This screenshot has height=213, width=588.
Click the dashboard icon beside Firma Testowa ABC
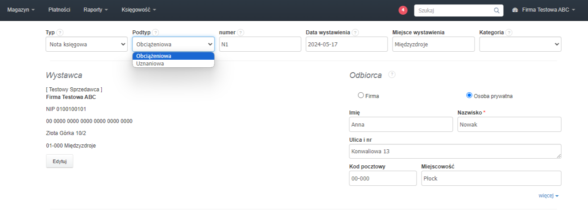pyautogui.click(x=515, y=10)
